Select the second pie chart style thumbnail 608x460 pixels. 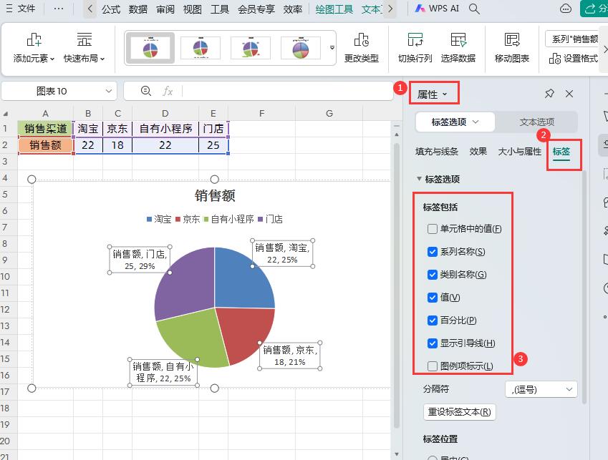click(201, 48)
